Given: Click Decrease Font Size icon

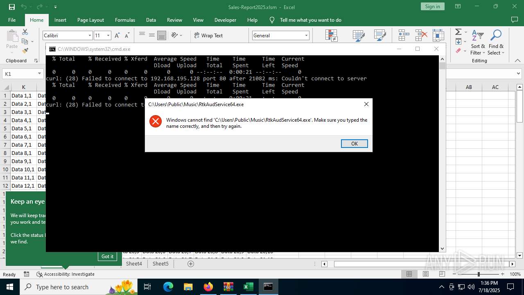Looking at the screenshot, I should click(x=127, y=35).
